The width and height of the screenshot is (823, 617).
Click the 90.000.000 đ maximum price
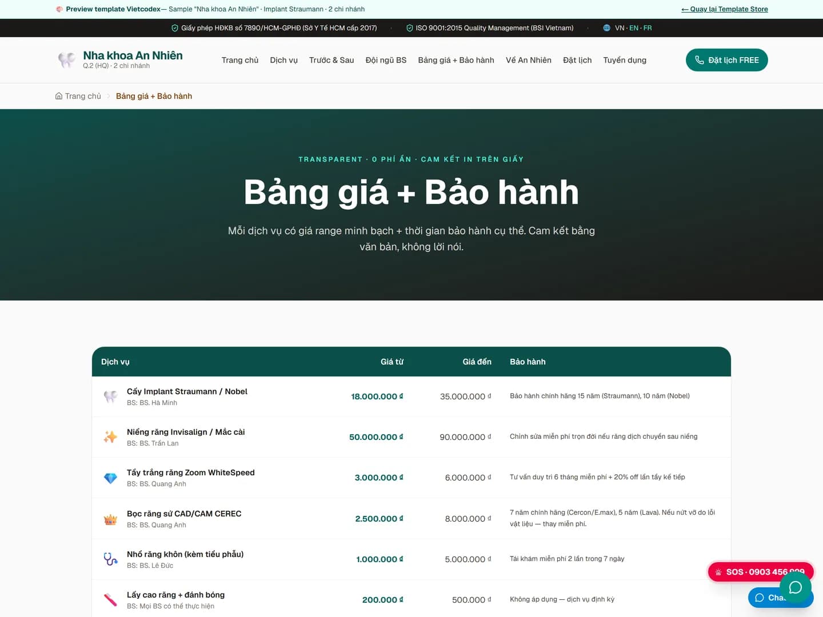pos(465,437)
